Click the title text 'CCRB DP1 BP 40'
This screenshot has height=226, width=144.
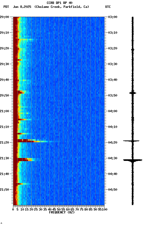59,3
